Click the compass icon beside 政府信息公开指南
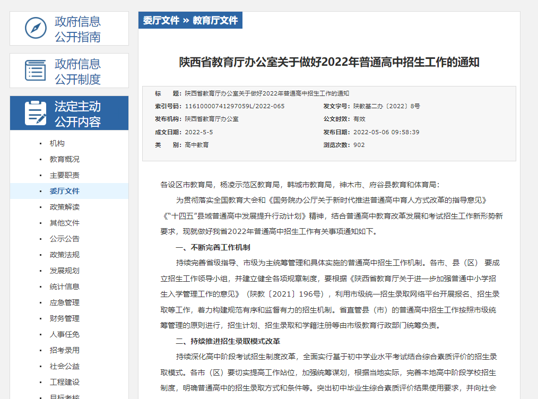The width and height of the screenshot is (538, 399). (35, 28)
